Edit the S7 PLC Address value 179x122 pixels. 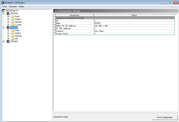coord(134,28)
